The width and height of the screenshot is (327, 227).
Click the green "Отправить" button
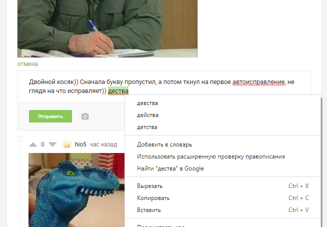coord(50,116)
